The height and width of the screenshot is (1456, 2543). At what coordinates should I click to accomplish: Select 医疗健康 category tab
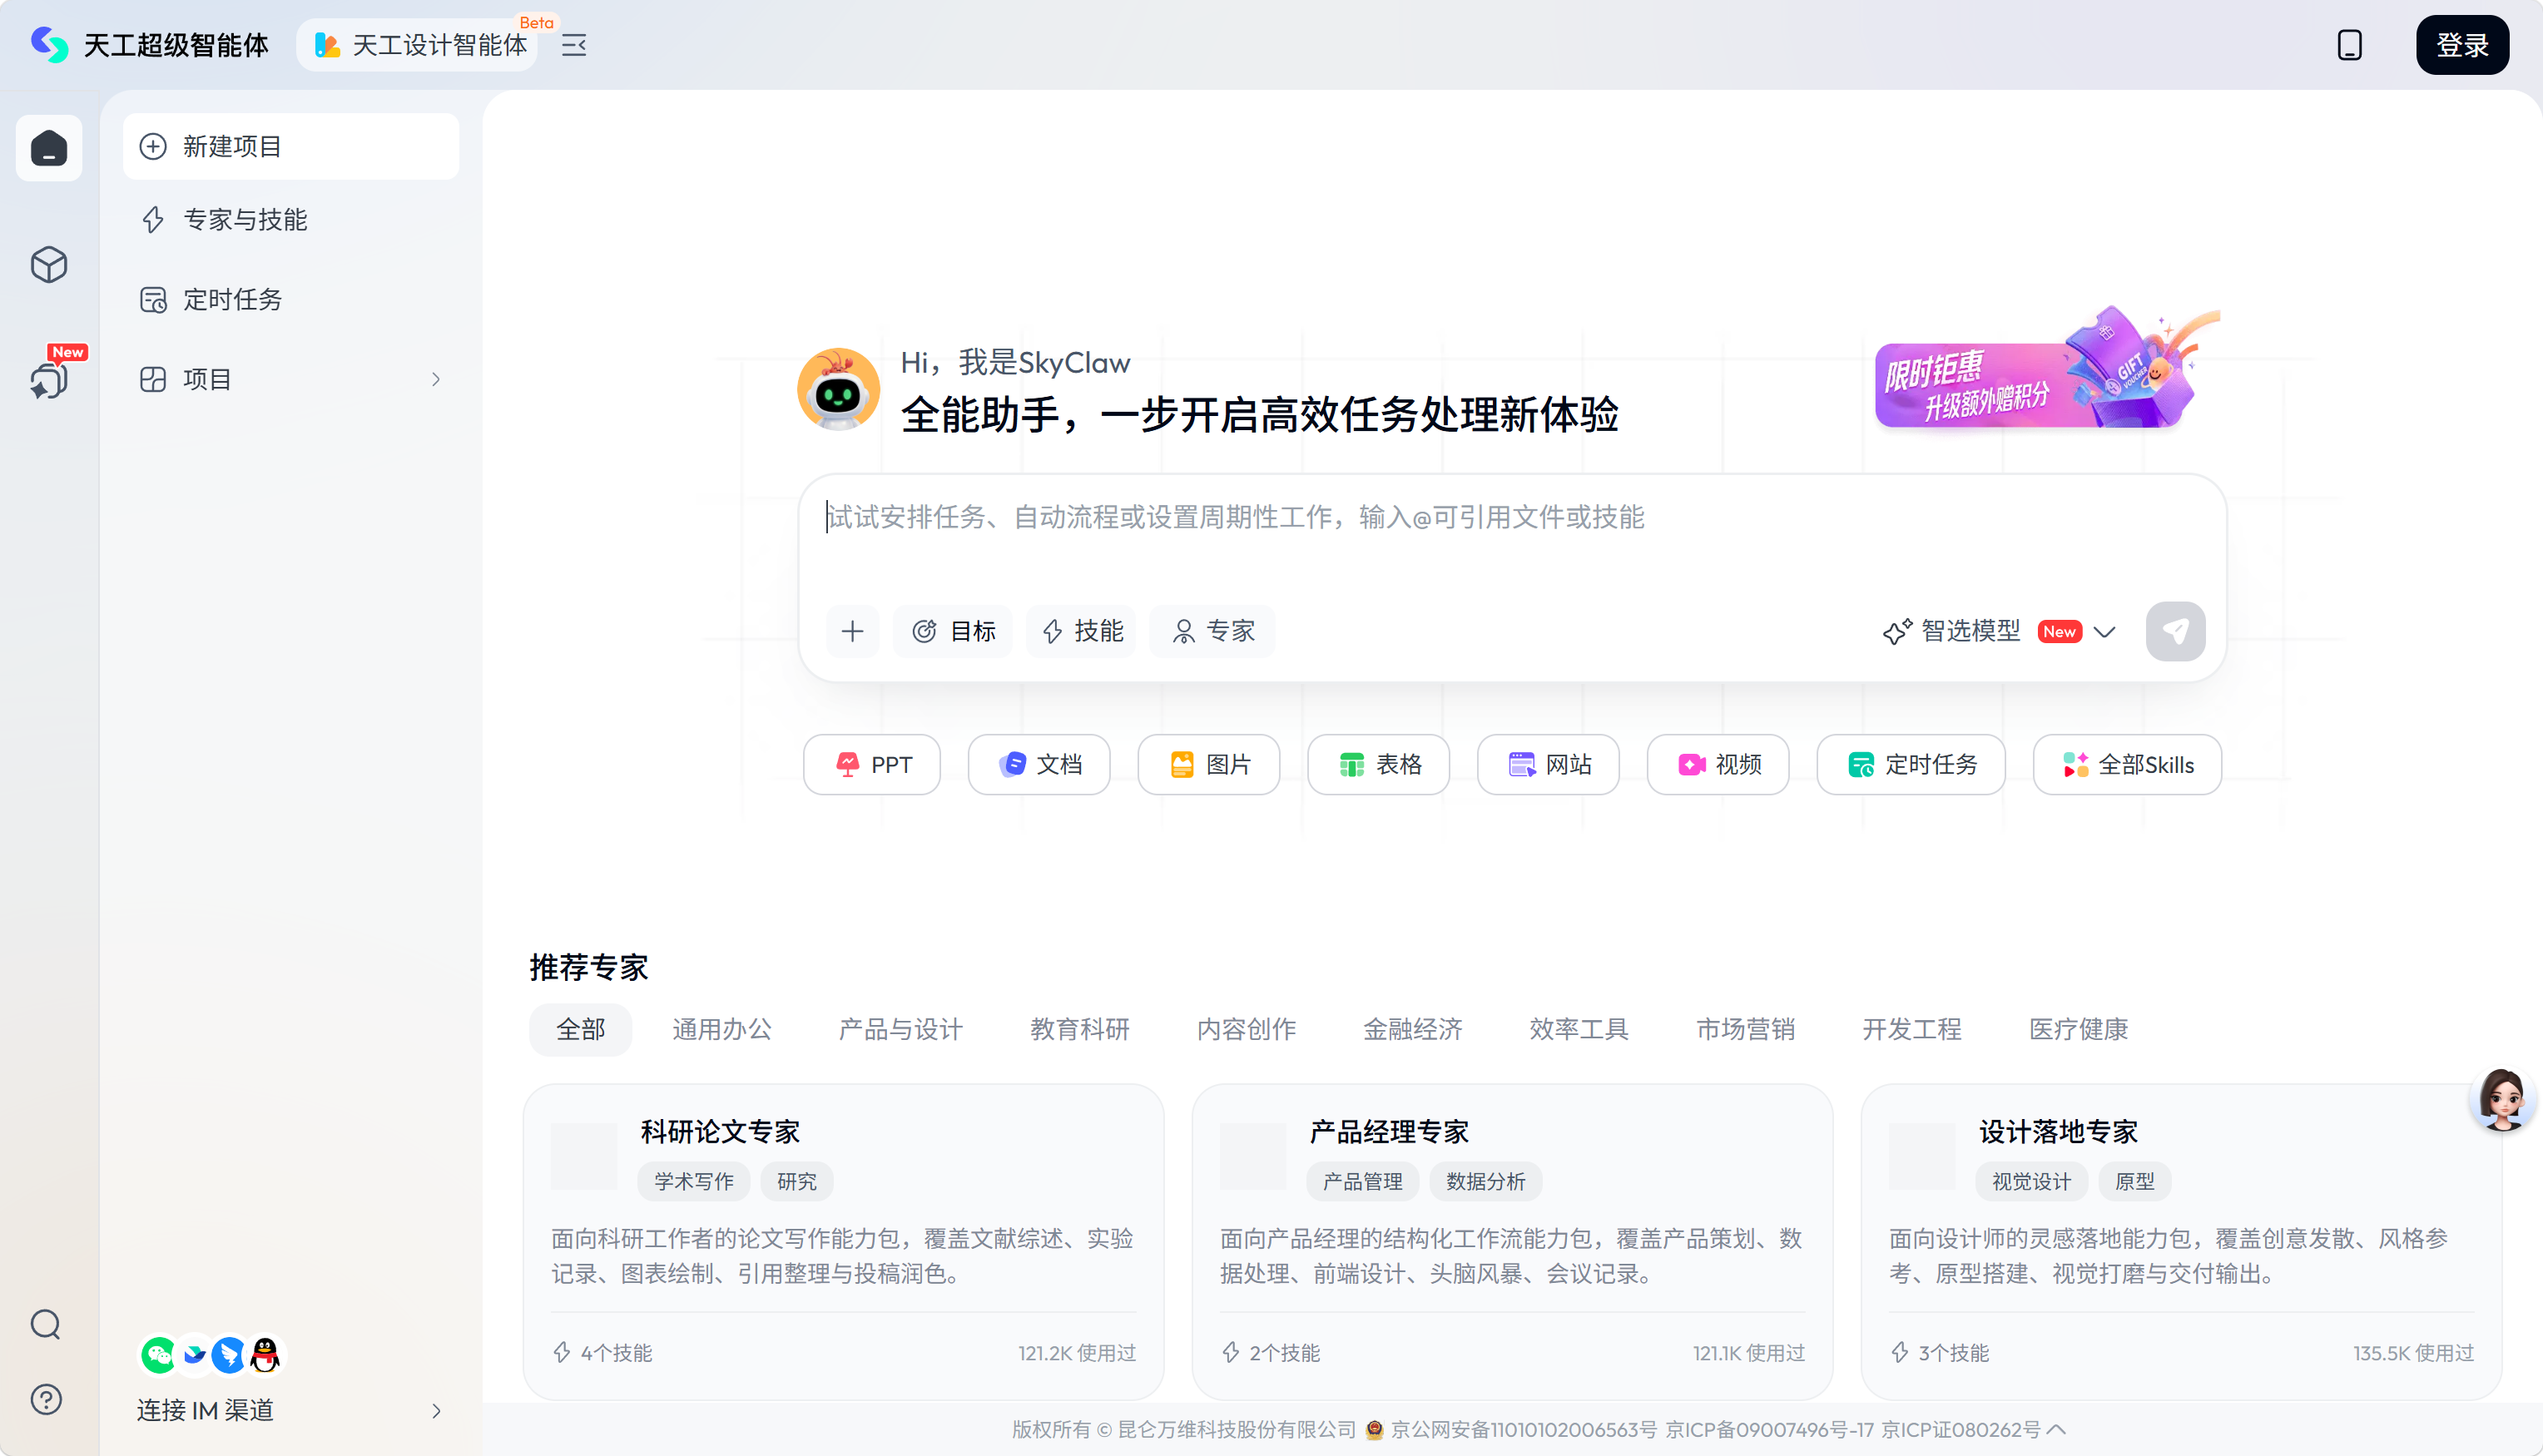pos(2079,1028)
